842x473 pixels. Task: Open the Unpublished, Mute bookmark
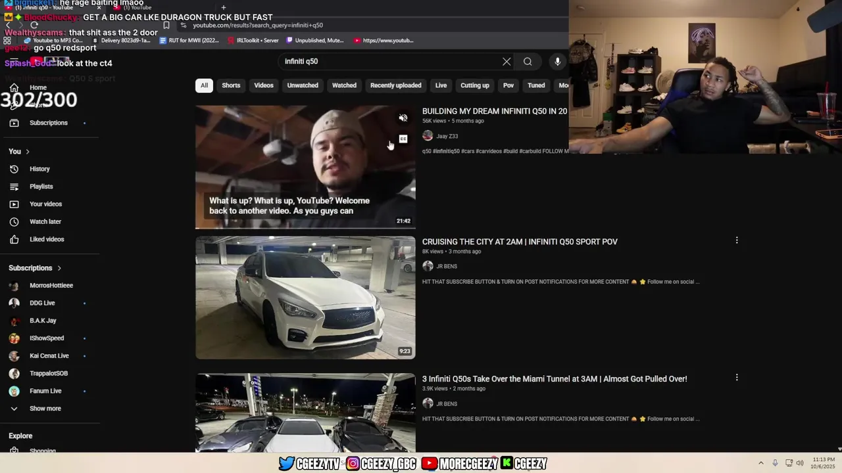(315, 41)
